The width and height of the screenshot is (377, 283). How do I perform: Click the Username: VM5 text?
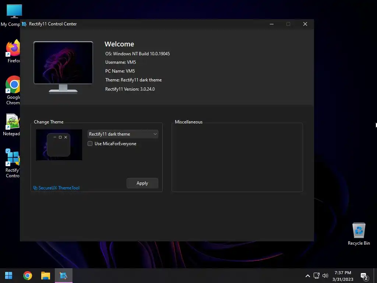[121, 62]
